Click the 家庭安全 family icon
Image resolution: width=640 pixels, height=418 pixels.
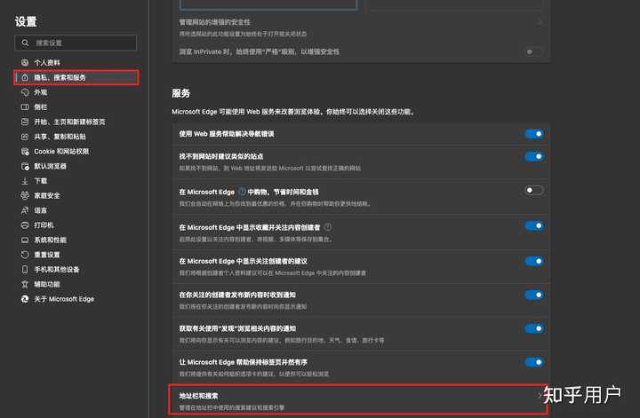click(x=25, y=195)
